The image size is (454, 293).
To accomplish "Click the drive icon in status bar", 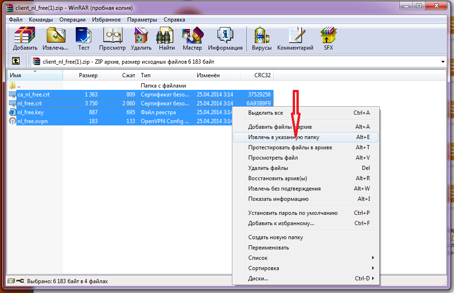I will tap(11, 281).
